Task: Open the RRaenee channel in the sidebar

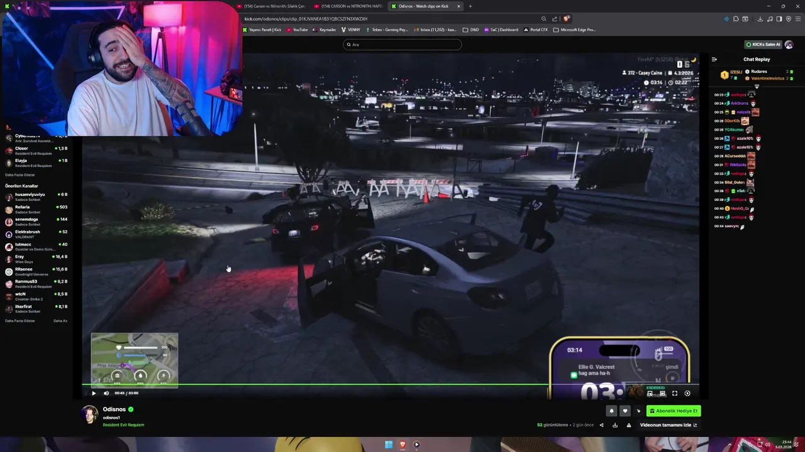Action: [36, 271]
